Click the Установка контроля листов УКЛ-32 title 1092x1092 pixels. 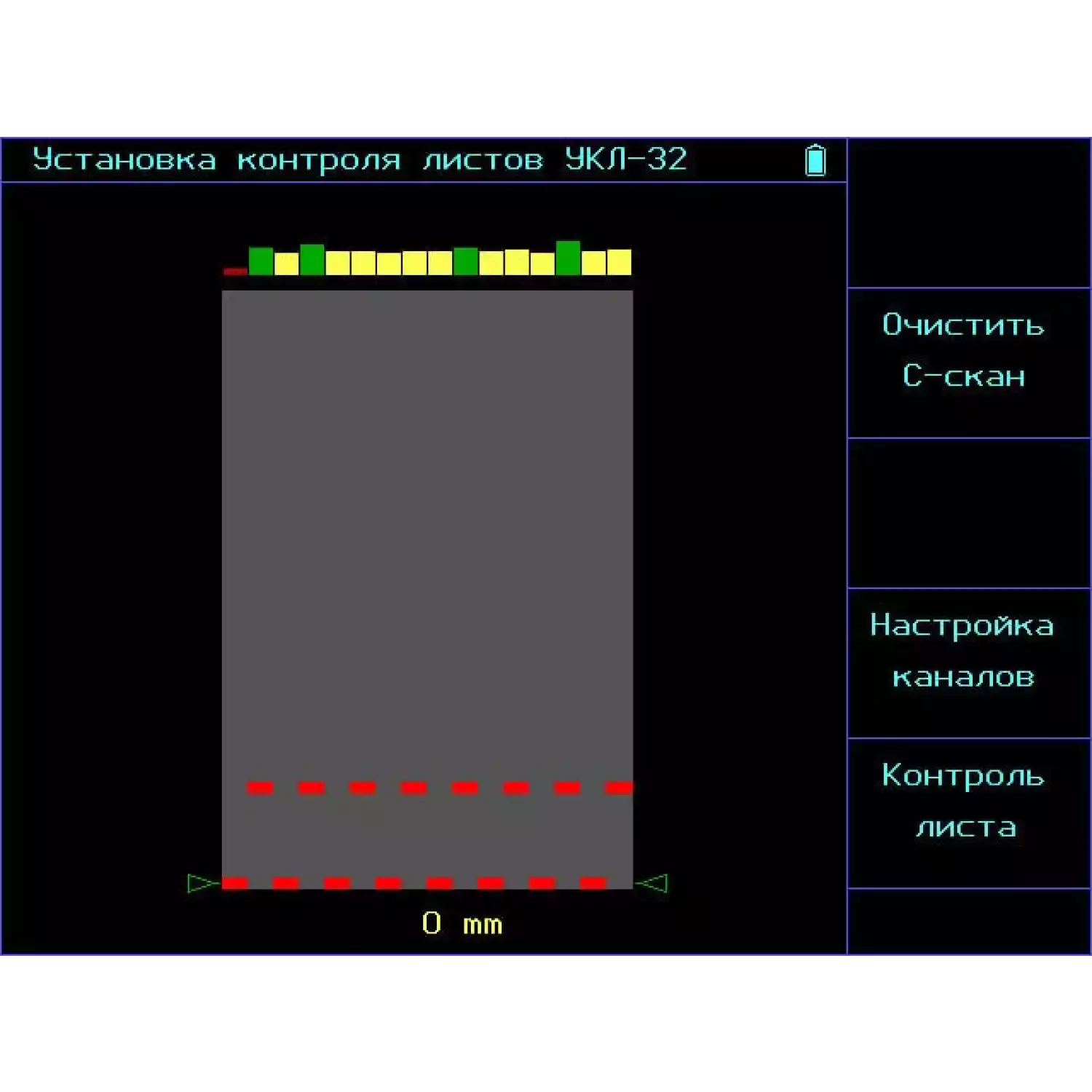pos(360,160)
